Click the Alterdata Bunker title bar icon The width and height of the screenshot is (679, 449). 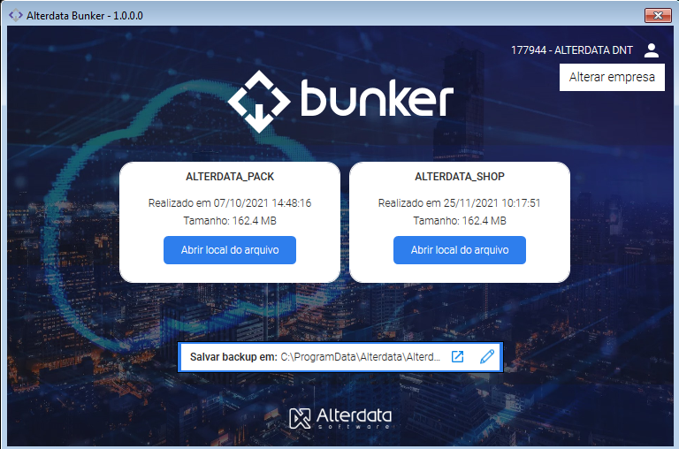point(16,16)
